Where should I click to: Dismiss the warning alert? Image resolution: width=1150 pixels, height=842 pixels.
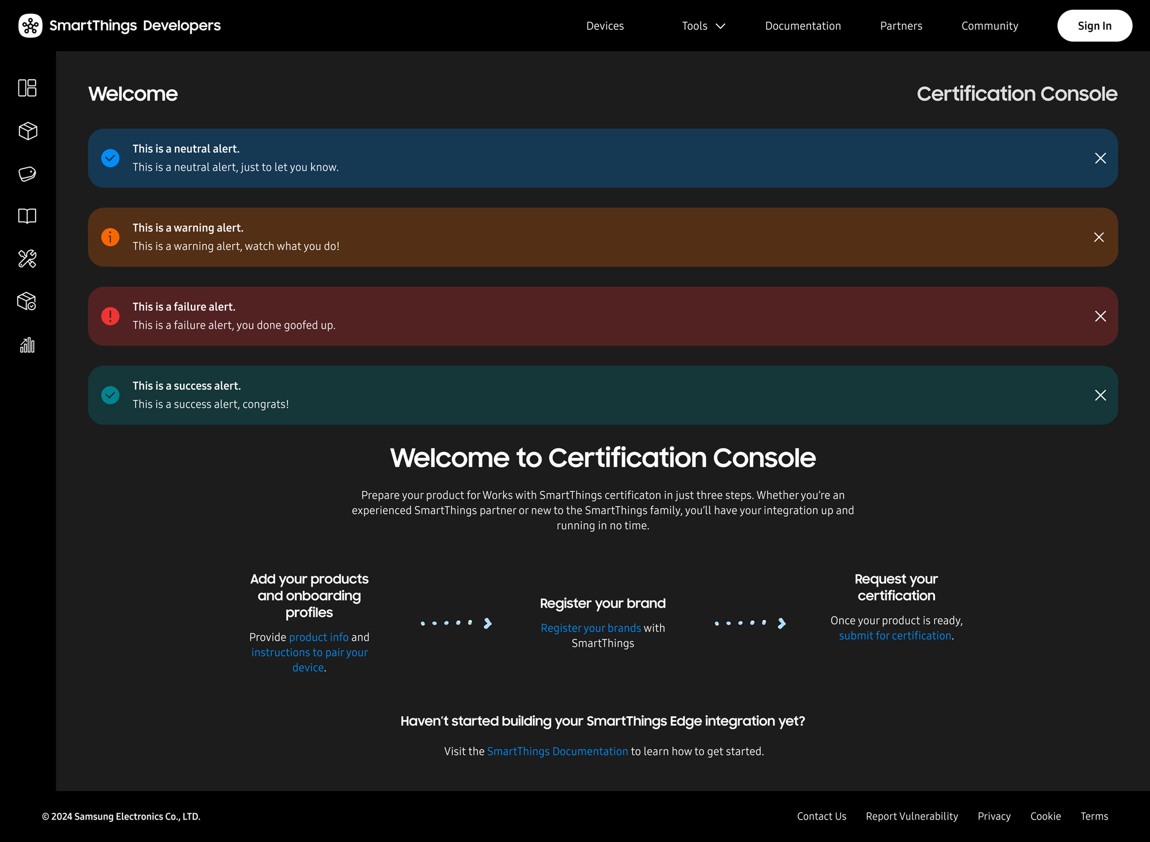pyautogui.click(x=1099, y=237)
